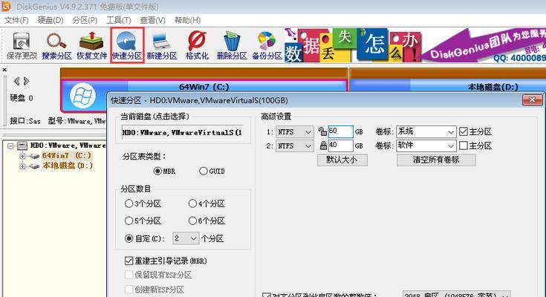This screenshot has width=546, height=297.
Task: Open the Search Partition (搜索分区) tool
Action: pos(56,45)
